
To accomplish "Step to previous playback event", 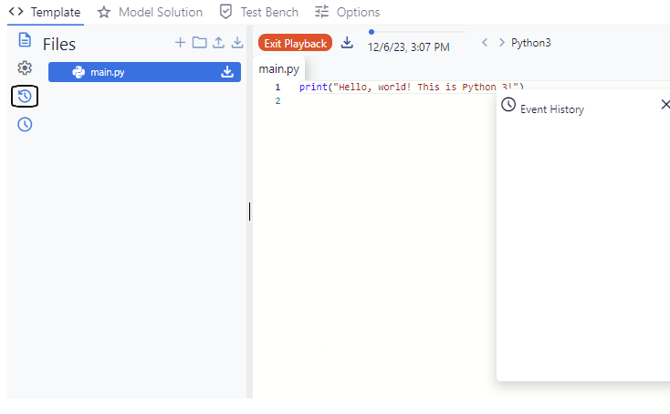I will point(485,43).
